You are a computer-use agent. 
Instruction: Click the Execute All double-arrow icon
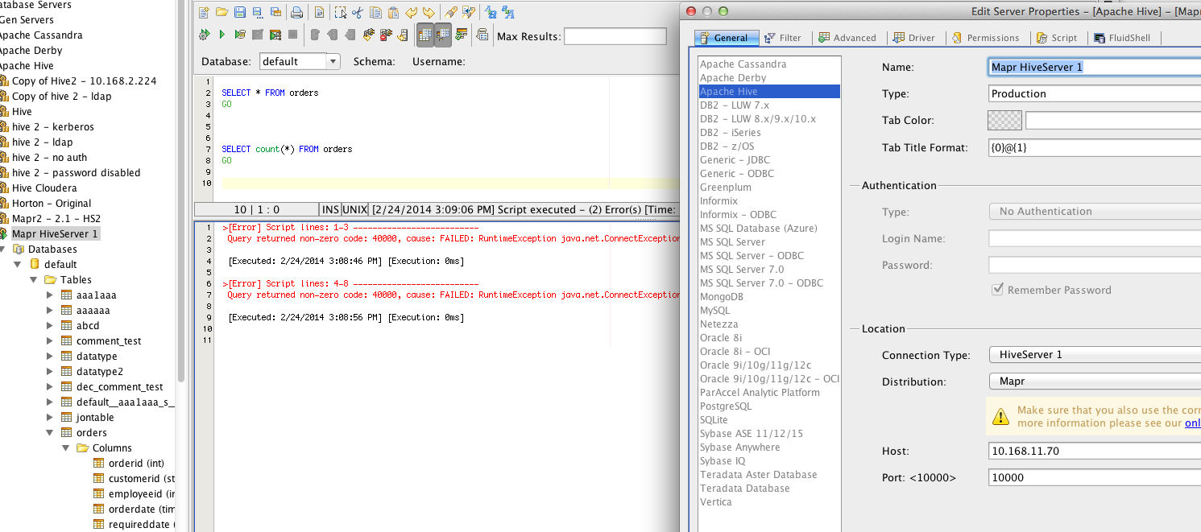(204, 35)
